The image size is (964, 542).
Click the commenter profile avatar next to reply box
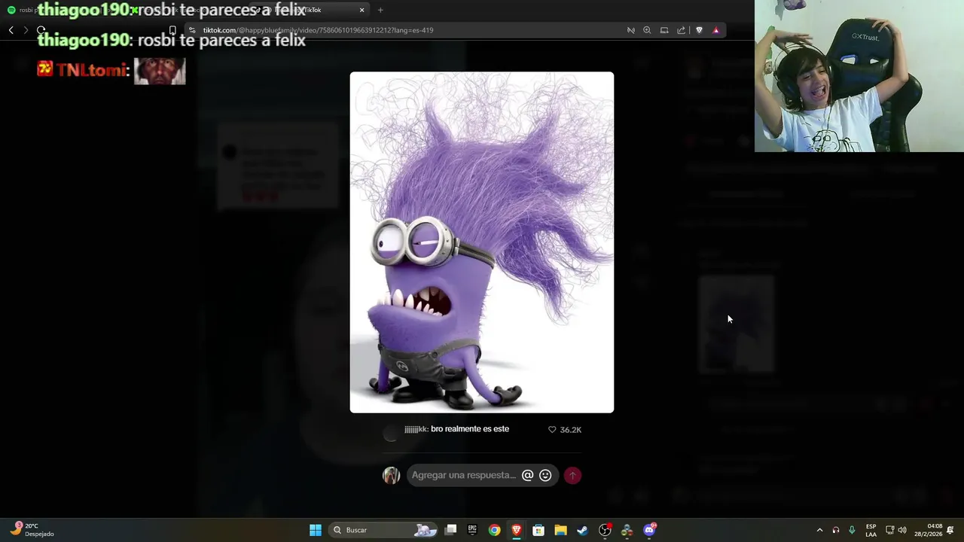pyautogui.click(x=391, y=475)
